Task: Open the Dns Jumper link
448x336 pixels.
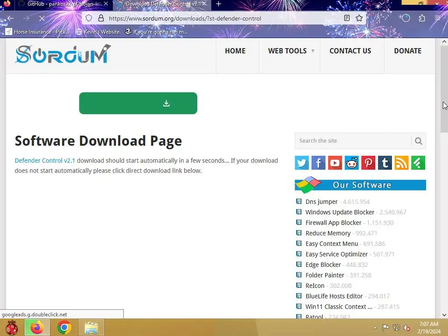Action: pos(322,202)
